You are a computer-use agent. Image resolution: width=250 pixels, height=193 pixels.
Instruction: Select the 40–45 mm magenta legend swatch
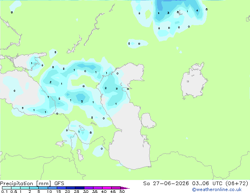coord(107,188)
